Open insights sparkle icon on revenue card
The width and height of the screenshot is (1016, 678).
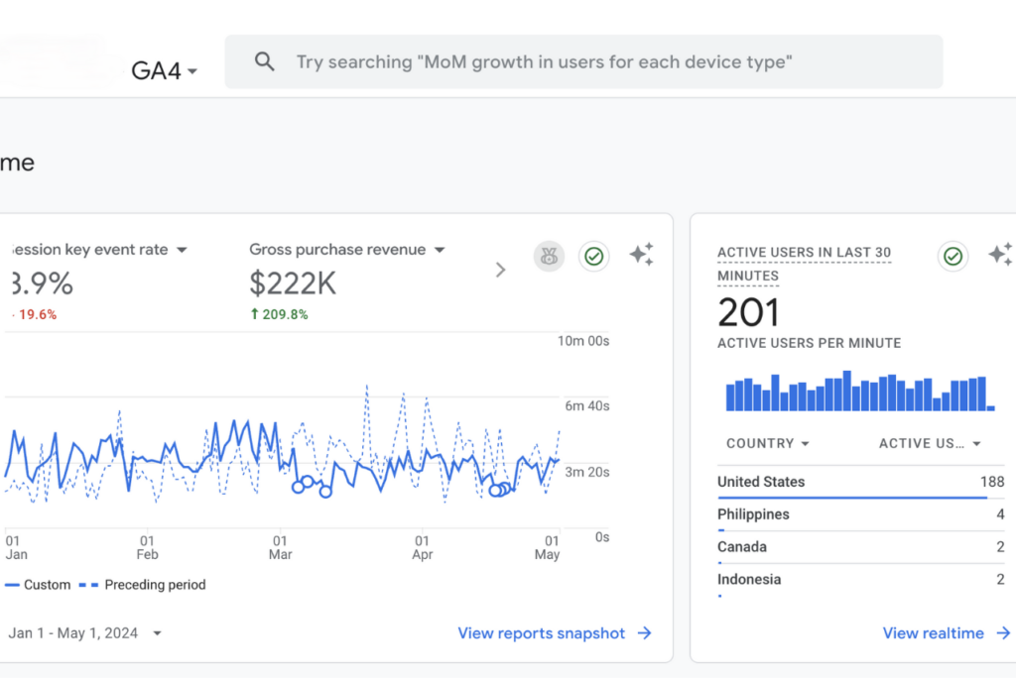[641, 255]
